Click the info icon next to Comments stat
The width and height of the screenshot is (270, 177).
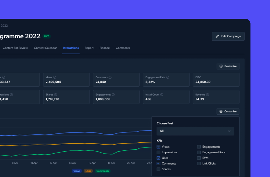click(110, 77)
